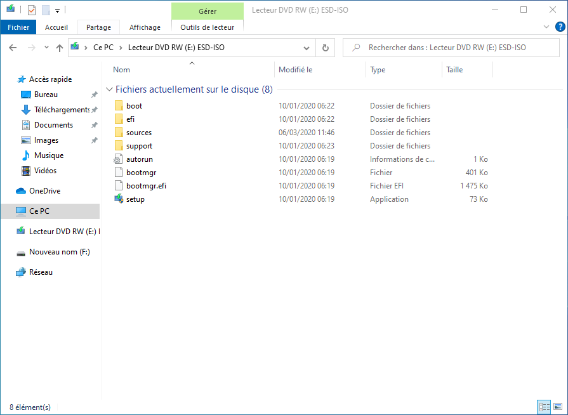Click the search box for the DVD drive
The image size is (568, 415).
tap(451, 48)
